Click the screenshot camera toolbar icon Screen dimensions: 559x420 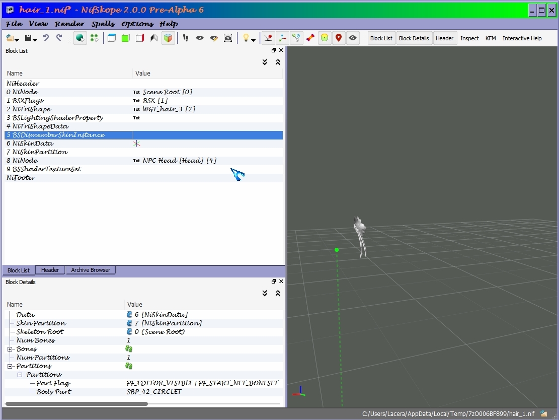click(x=228, y=38)
